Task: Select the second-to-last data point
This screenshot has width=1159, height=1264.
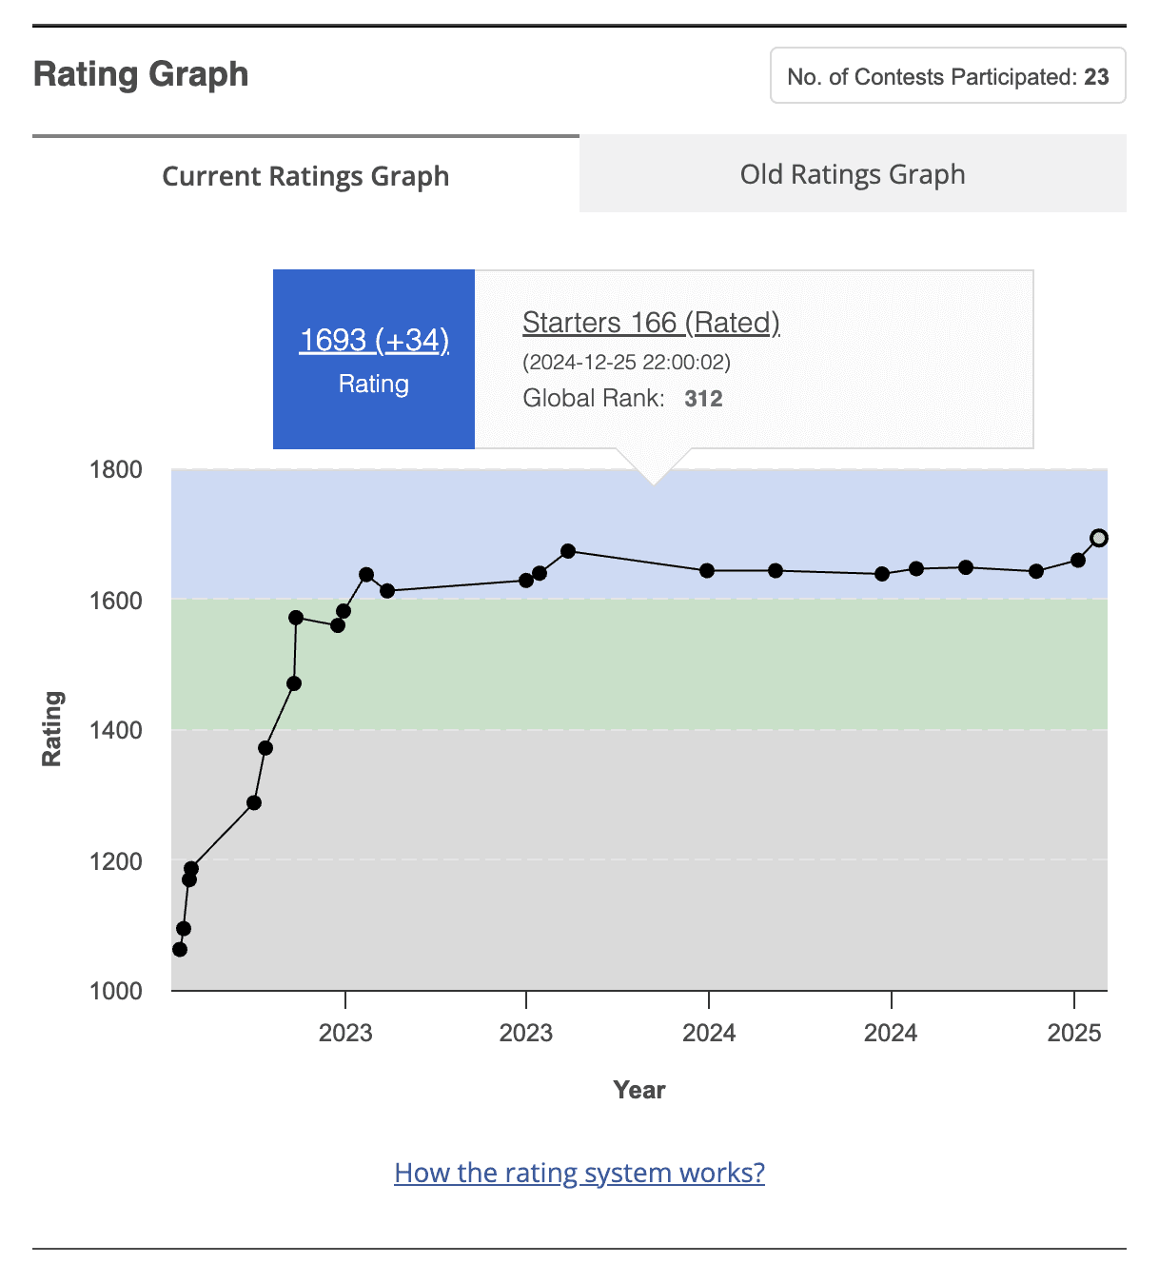Action: pyautogui.click(x=1078, y=560)
